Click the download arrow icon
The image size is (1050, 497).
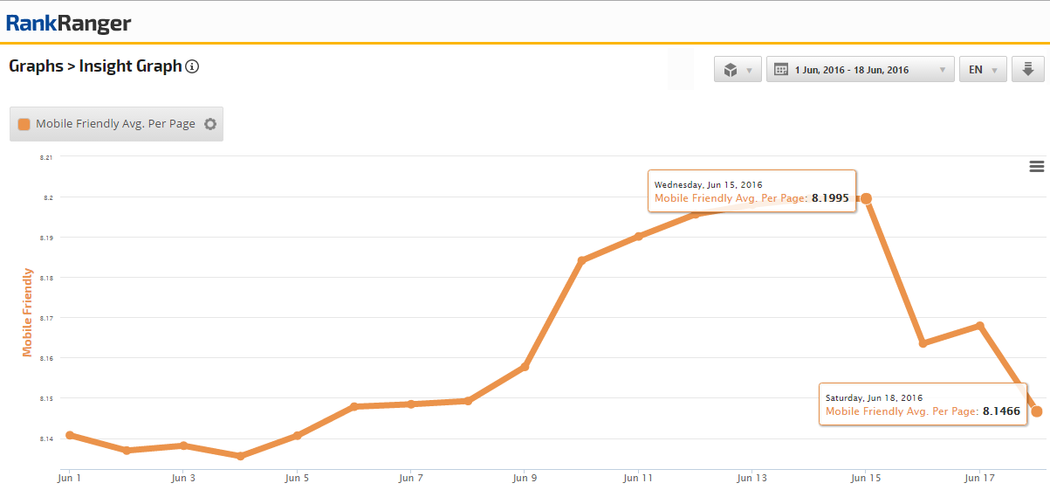pyautogui.click(x=1028, y=69)
